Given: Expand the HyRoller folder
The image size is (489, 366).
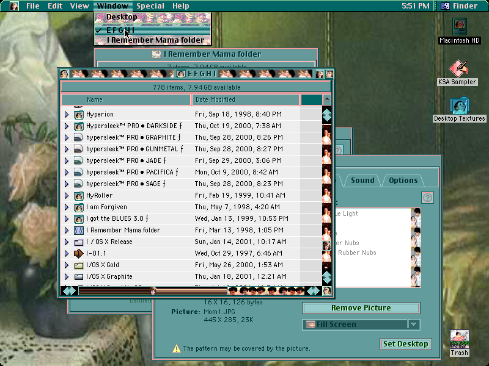Looking at the screenshot, I should [x=67, y=195].
